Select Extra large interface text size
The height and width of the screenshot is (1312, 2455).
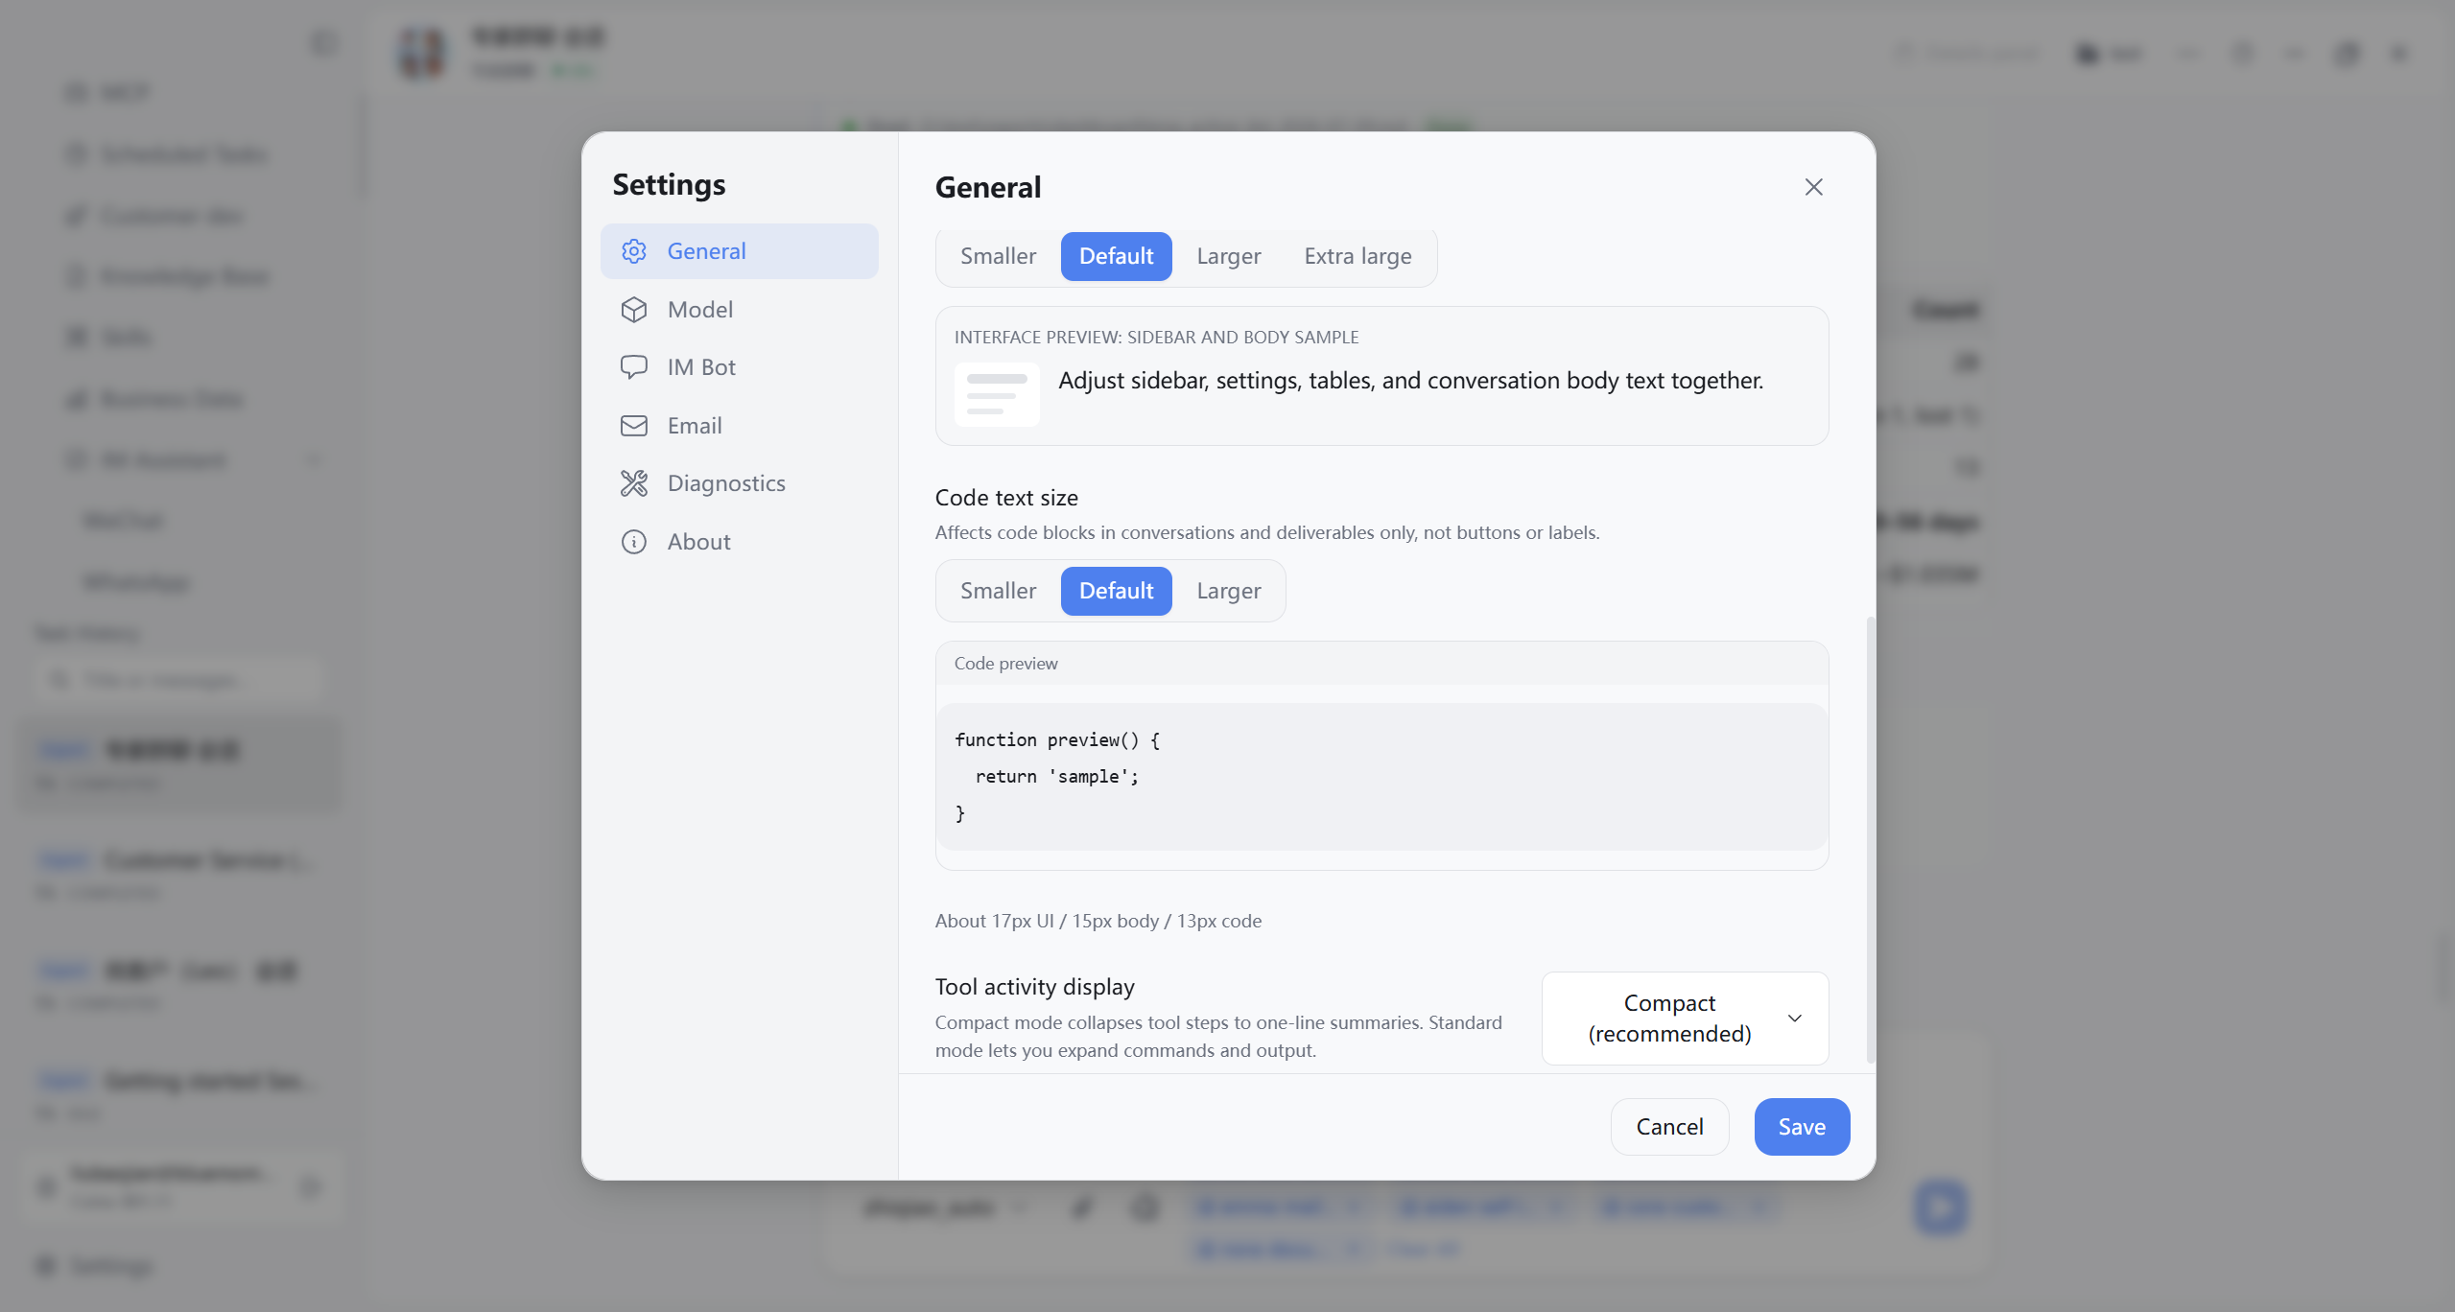1357,256
